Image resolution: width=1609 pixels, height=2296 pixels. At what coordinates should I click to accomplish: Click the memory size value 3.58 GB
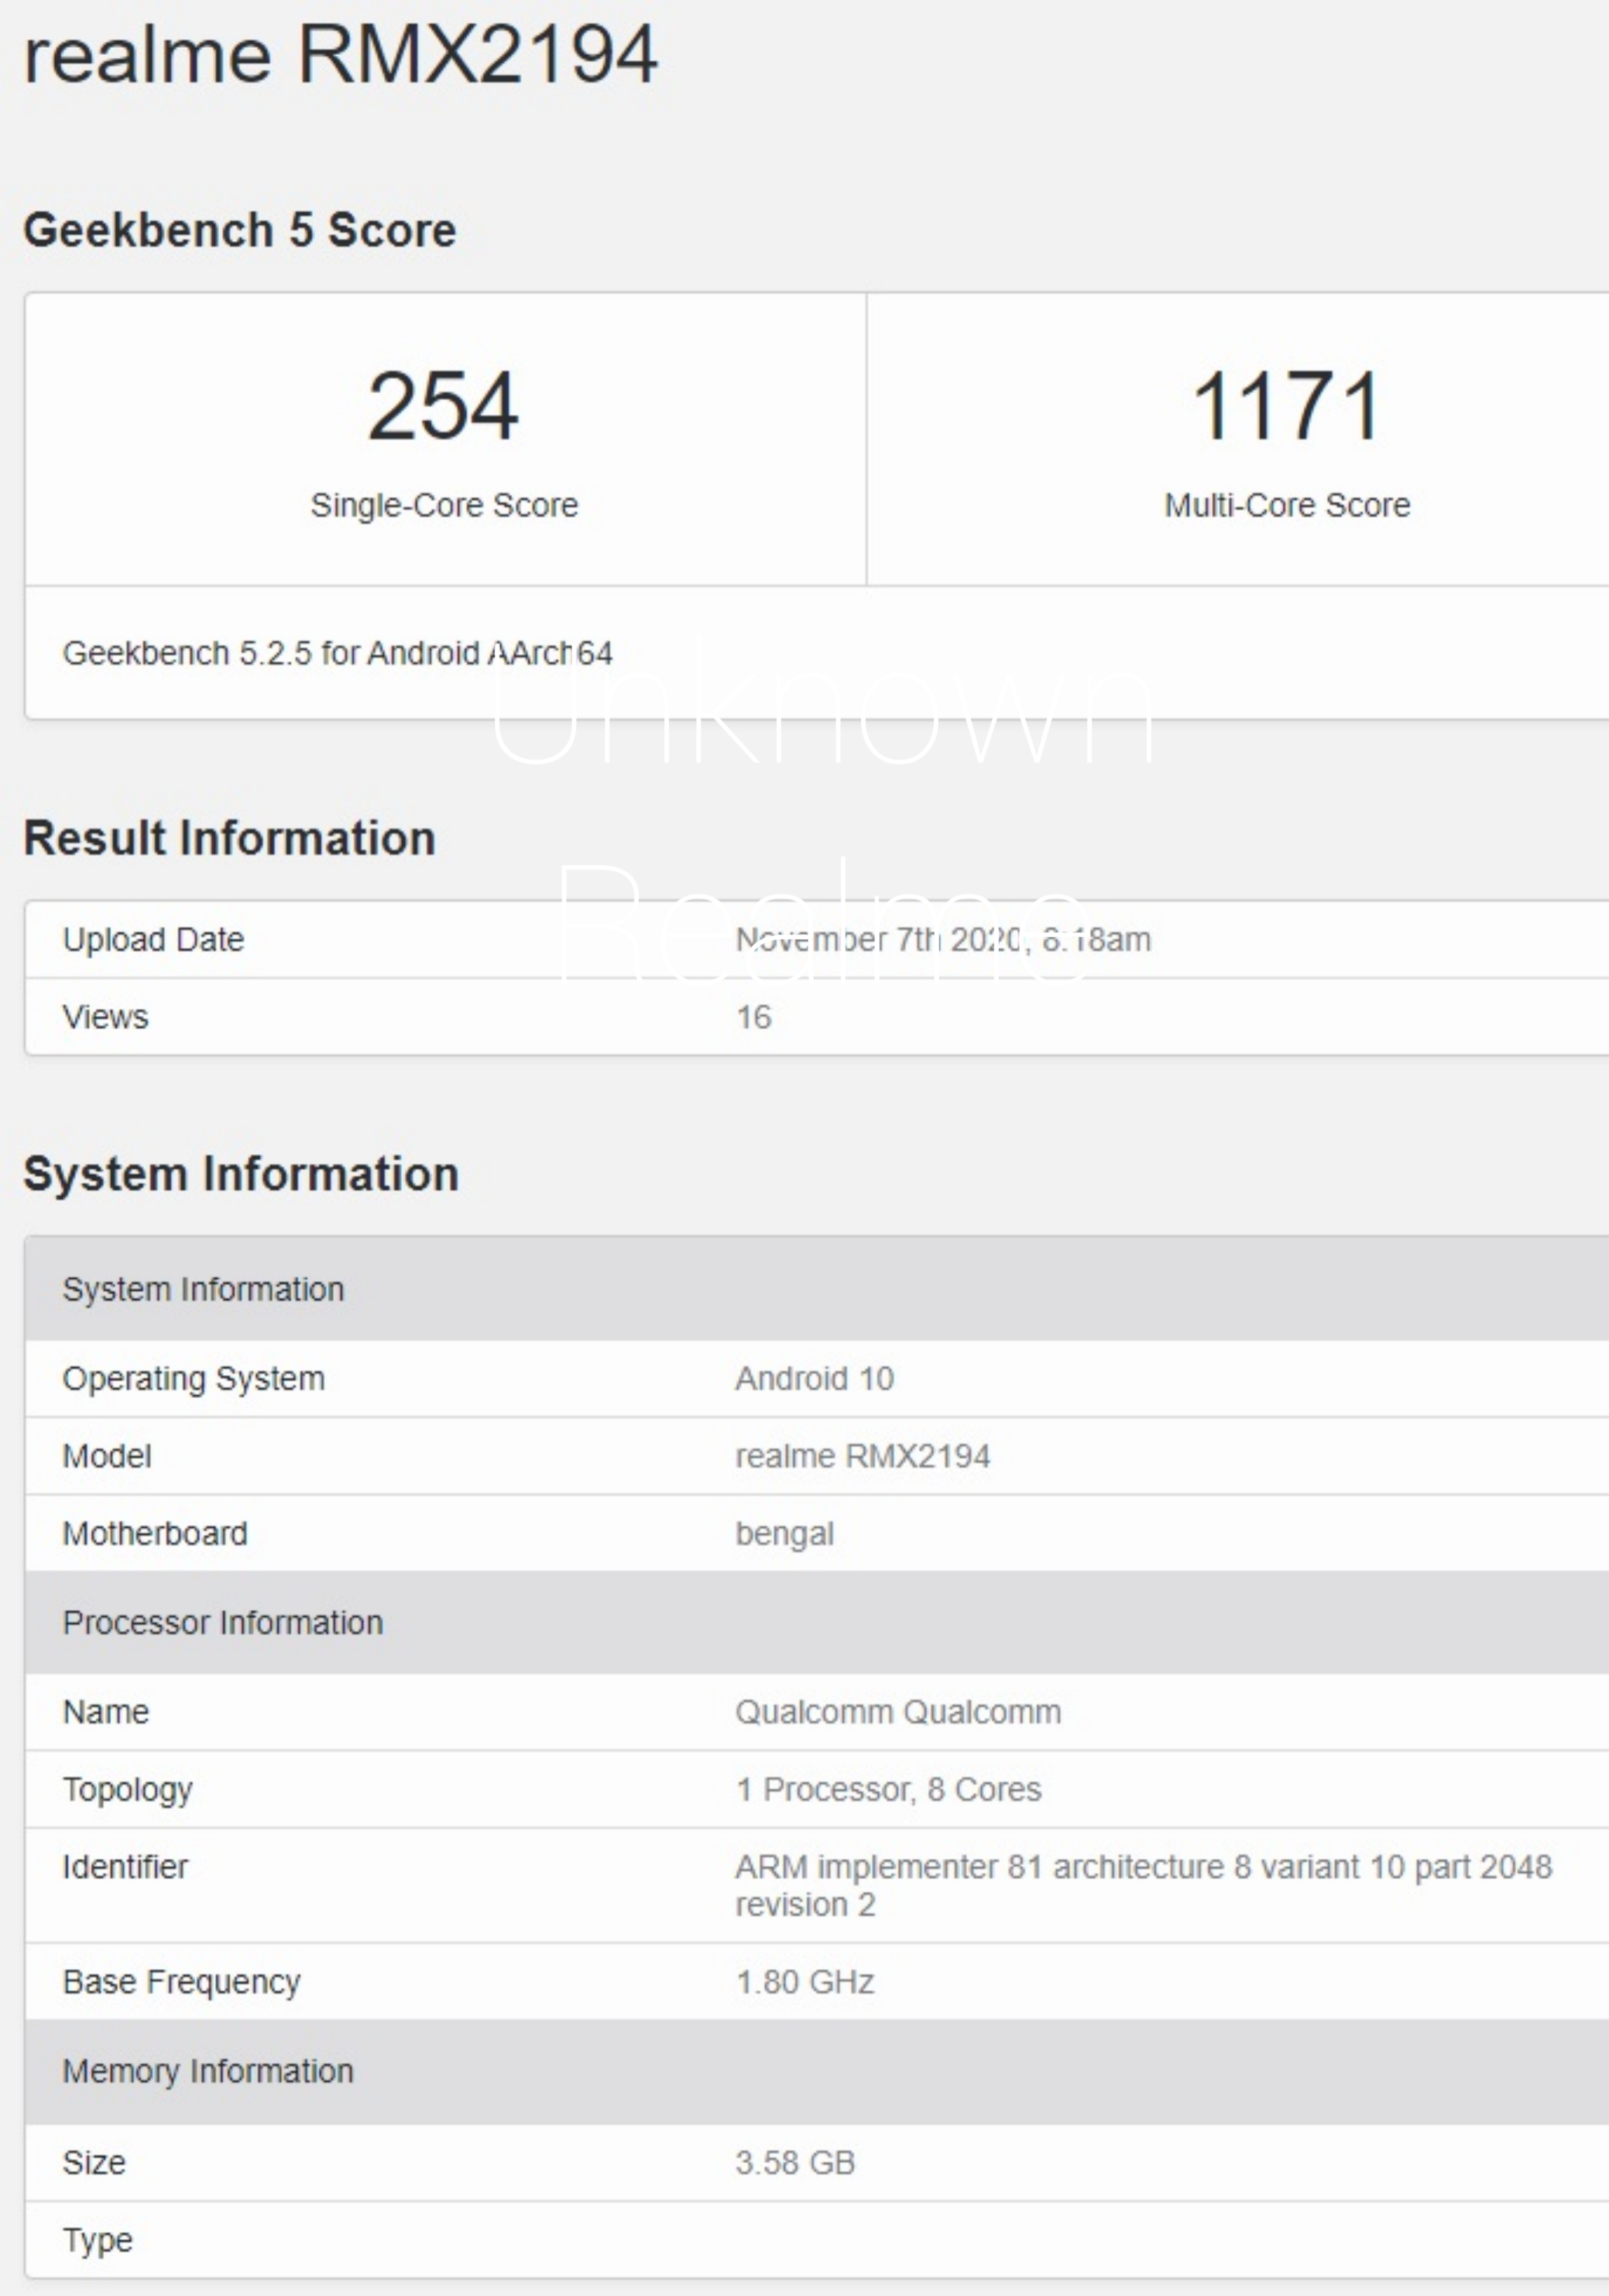[x=796, y=2162]
